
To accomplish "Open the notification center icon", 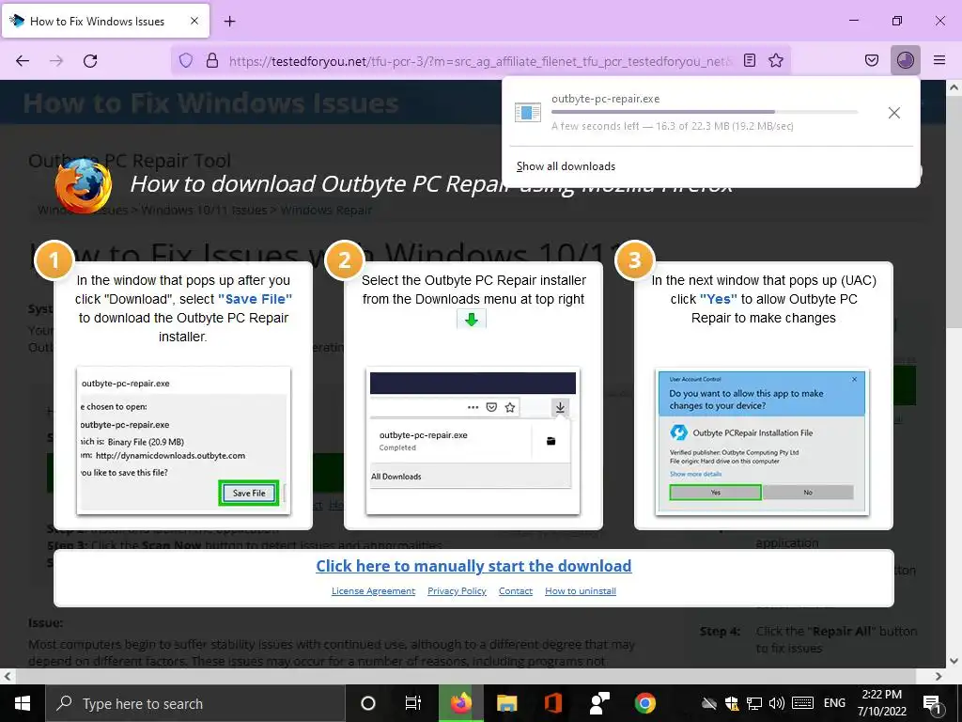I will 933,703.
